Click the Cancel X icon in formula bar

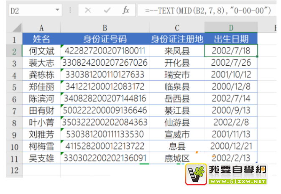pyautogui.click(x=88, y=10)
